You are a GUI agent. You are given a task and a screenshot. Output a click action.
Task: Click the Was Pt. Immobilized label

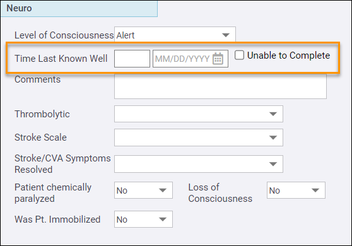[57, 220]
